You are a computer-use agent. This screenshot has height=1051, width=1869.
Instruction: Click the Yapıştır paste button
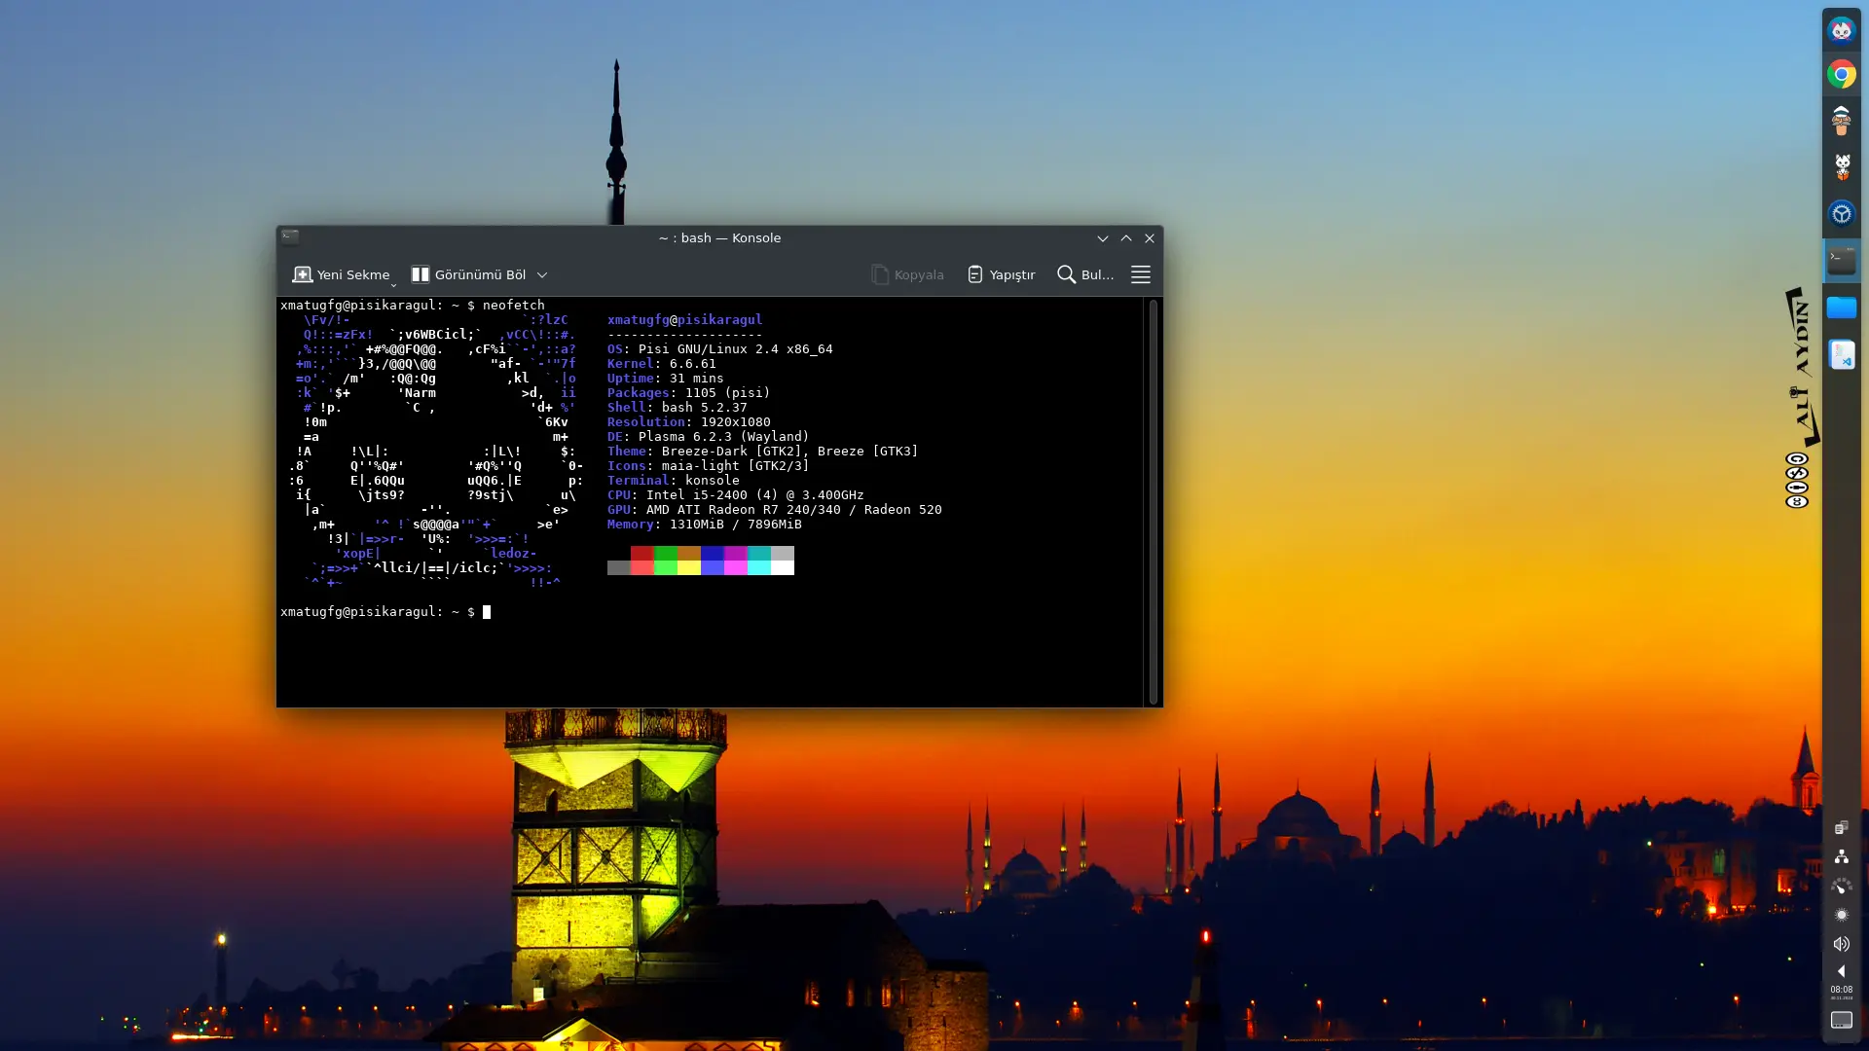tap(1001, 274)
